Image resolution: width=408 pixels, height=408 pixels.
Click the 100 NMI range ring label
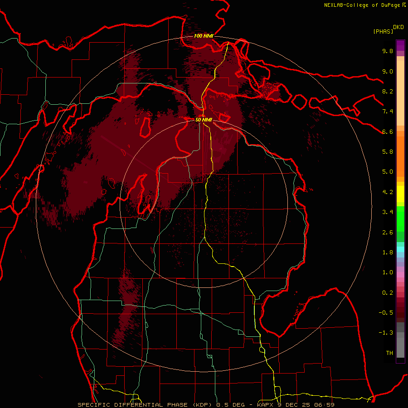click(204, 36)
